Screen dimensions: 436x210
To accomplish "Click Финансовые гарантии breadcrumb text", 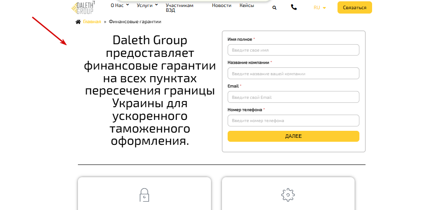I will (135, 22).
